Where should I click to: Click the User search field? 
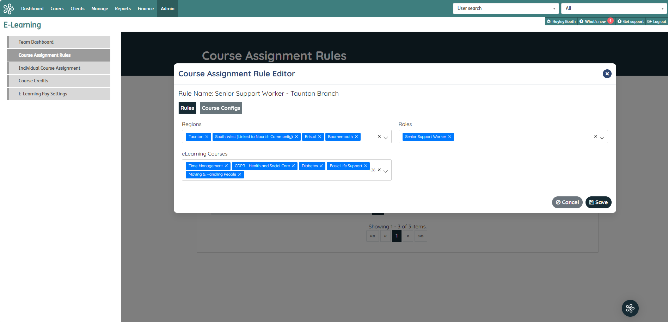coord(501,8)
